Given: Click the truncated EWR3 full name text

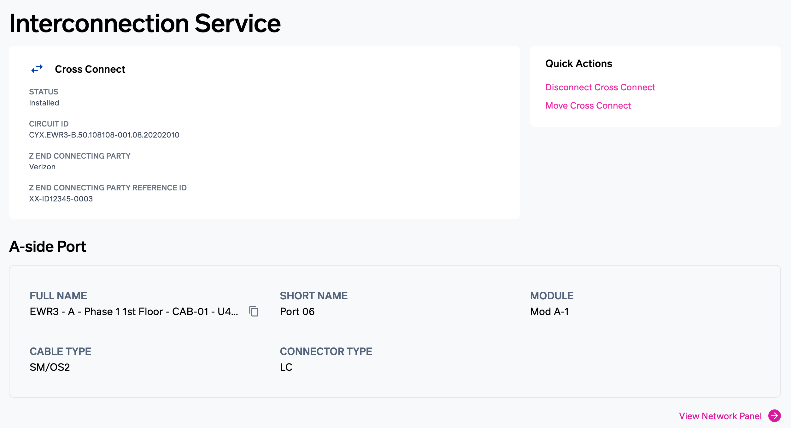Looking at the screenshot, I should click(134, 312).
